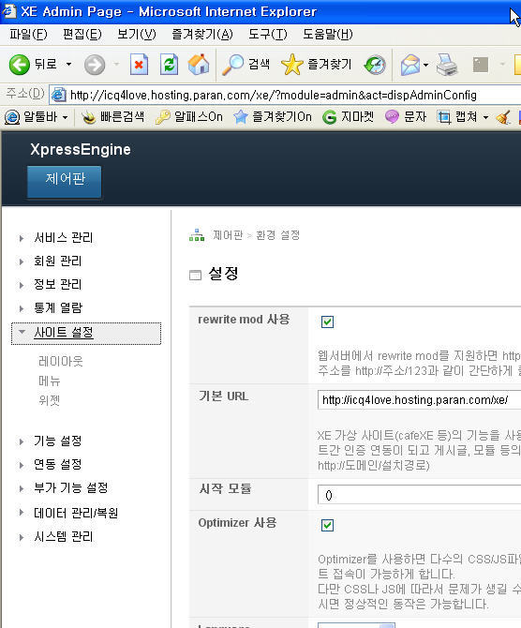Click the 시작 모듈 input field
521x628 pixels.
[419, 495]
